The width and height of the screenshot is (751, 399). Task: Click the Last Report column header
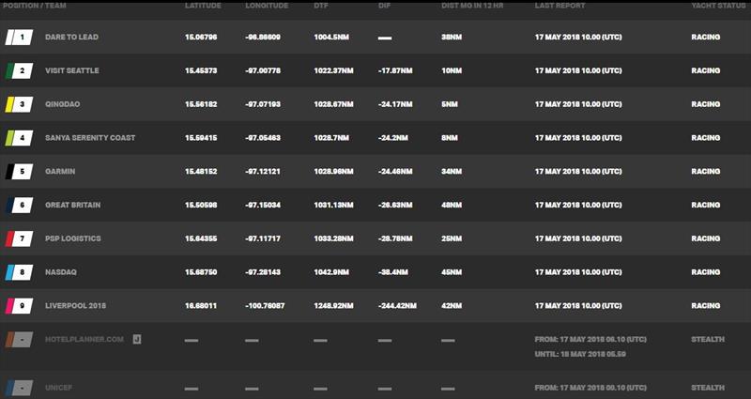coord(559,6)
